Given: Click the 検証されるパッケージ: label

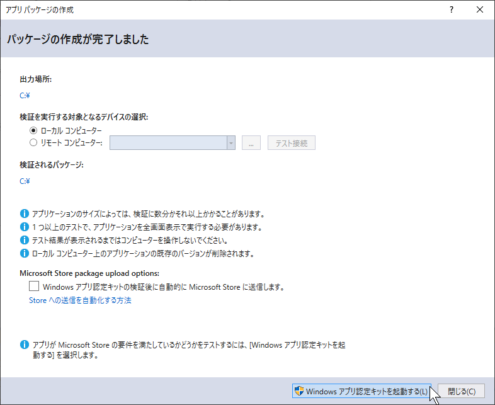Looking at the screenshot, I should pyautogui.click(x=52, y=165).
